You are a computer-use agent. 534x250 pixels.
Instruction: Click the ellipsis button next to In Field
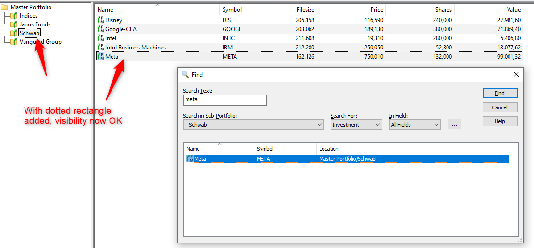[x=454, y=124]
